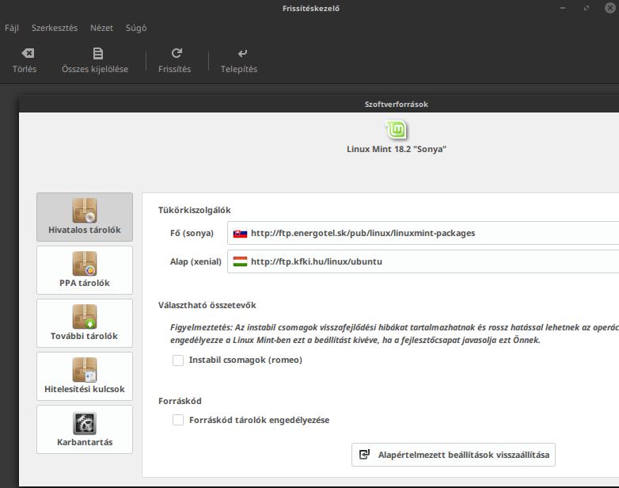619x488 pixels.
Task: Click the Forráskód heading
Action: pos(180,401)
